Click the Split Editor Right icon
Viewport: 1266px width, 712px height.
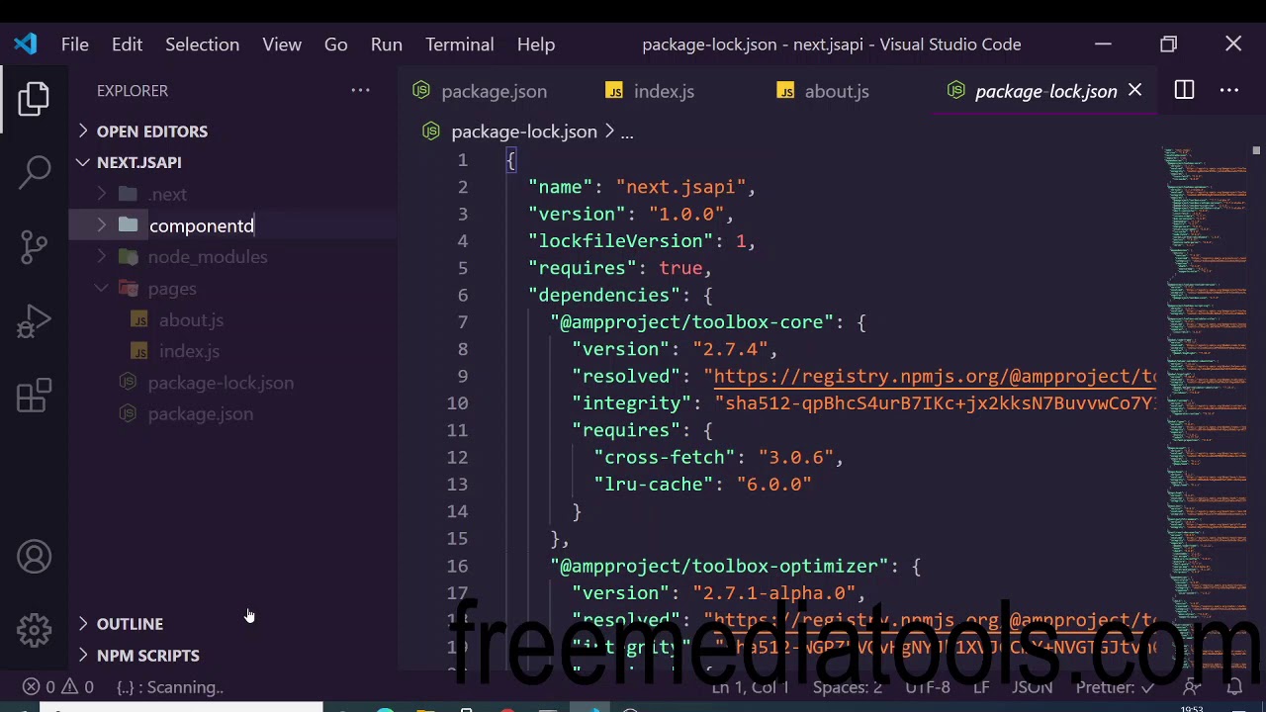click(x=1184, y=91)
